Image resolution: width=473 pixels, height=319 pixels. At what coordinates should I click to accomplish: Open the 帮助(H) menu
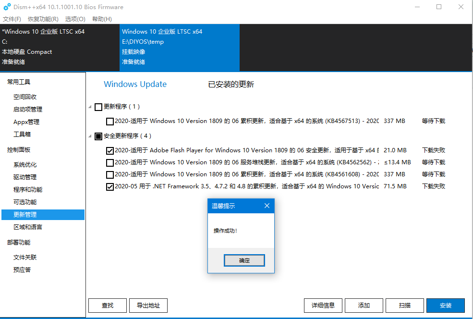click(x=102, y=19)
